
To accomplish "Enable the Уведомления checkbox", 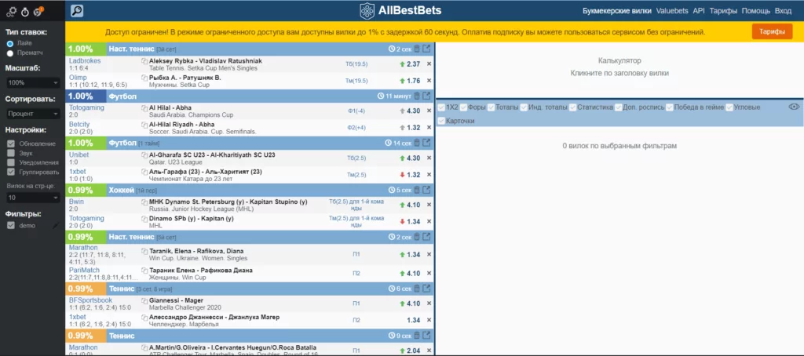I will [x=11, y=162].
